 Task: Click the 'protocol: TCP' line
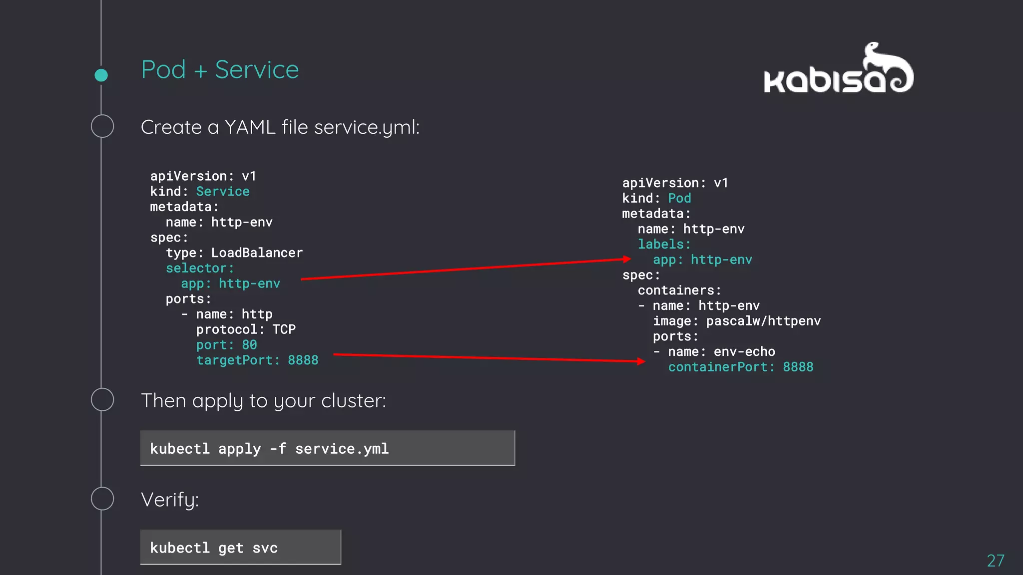pos(246,329)
